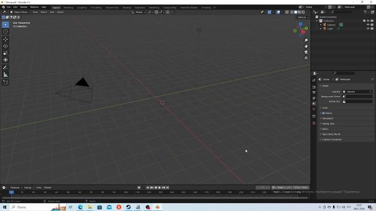Select the Measure tool
Screen dimensions: 376x211
[5, 75]
